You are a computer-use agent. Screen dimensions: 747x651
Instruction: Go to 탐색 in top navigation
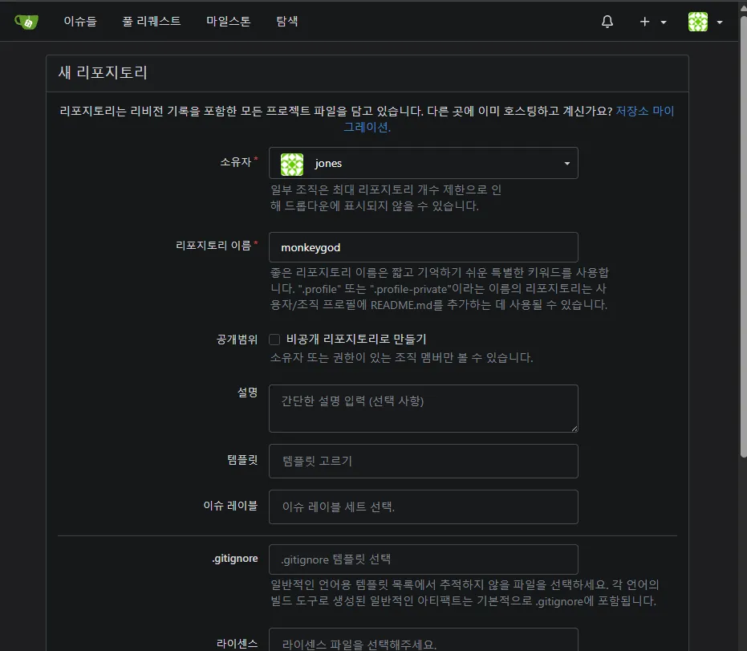tap(286, 22)
